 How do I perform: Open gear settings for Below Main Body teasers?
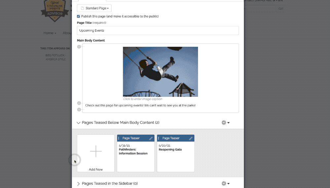[225, 123]
